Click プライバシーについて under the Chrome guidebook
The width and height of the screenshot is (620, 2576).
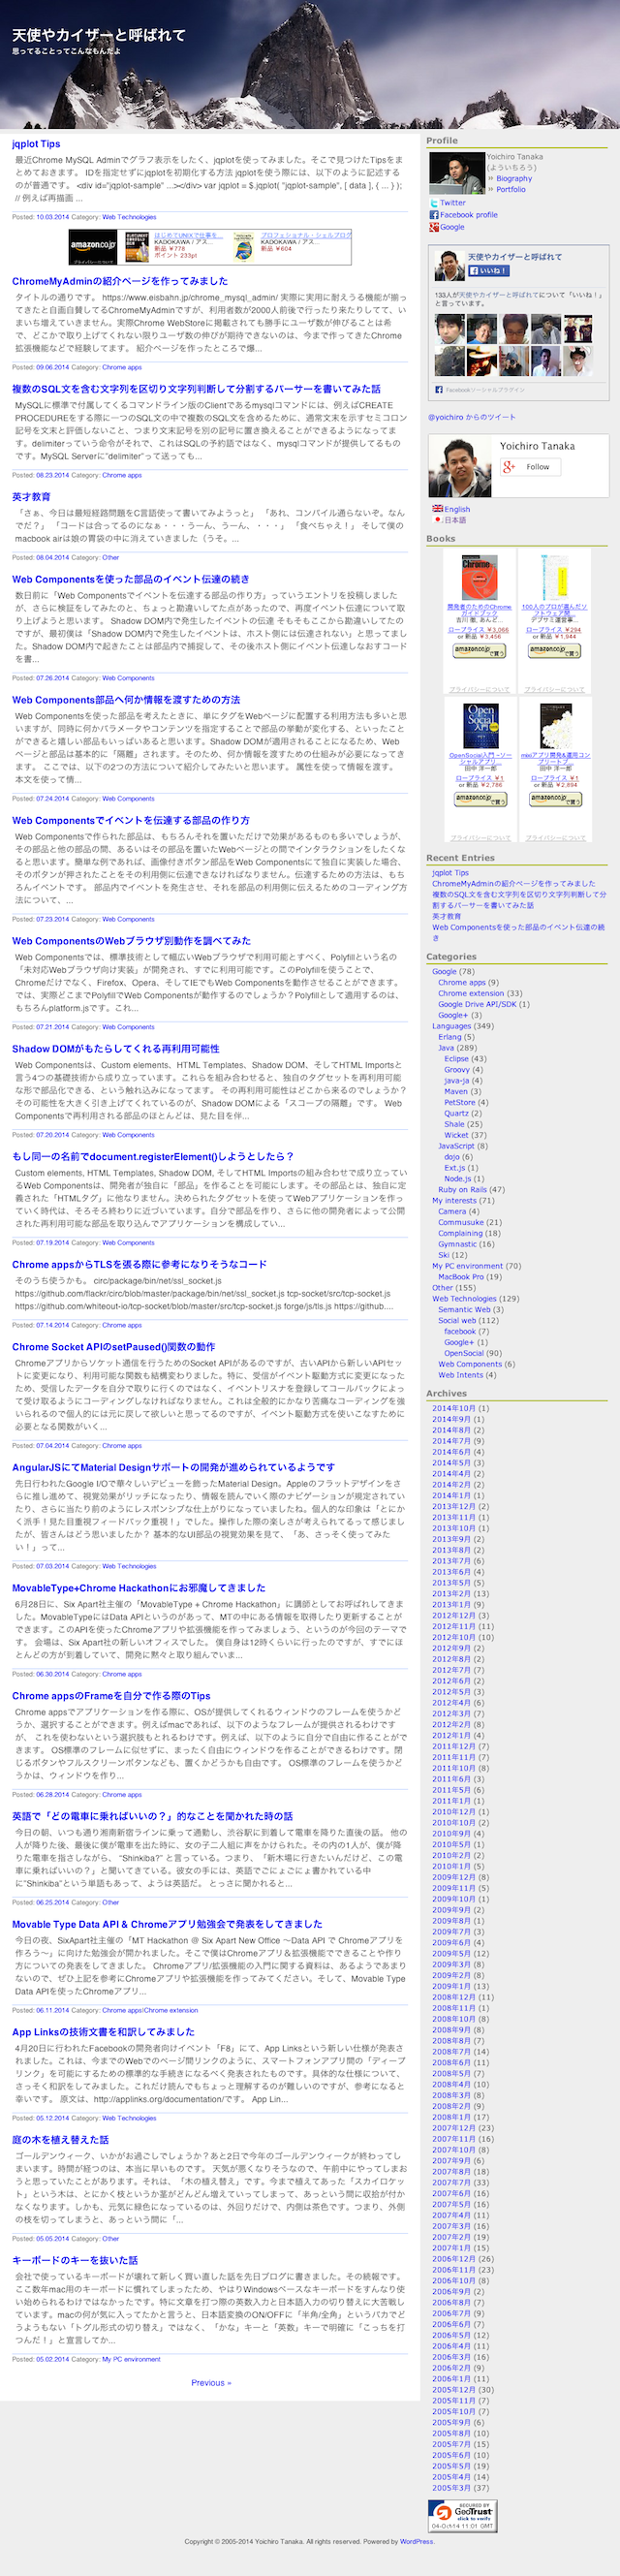(x=479, y=690)
